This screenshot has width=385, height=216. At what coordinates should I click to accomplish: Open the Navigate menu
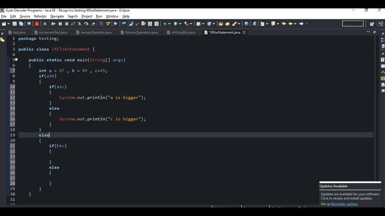coord(57,16)
